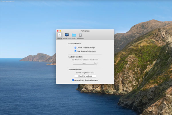Click the 'Launch Screenie at login' label text
Viewport: 172px width, 115px height.
coord(86,47)
